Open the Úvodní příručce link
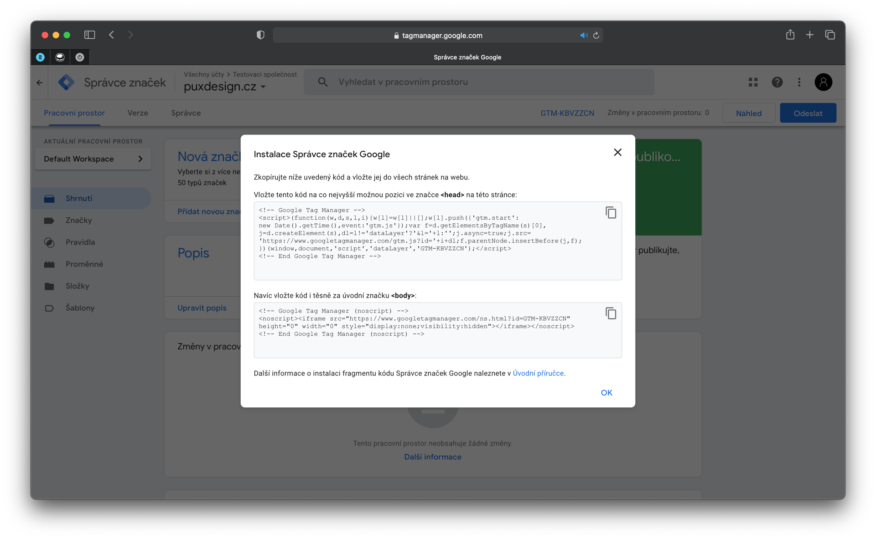This screenshot has width=876, height=540. click(x=538, y=373)
